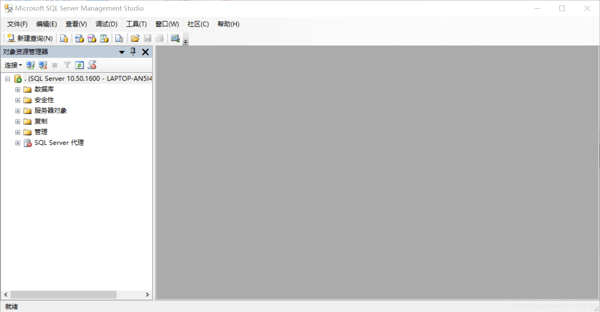Screen dimensions: 600x312
Task: Click scroll left arrow in Object Explorer
Action: [x=6, y=295]
